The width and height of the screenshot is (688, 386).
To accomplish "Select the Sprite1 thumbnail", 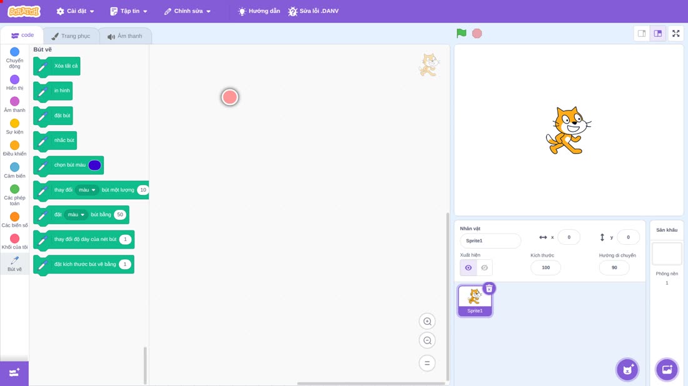I will coord(475,300).
